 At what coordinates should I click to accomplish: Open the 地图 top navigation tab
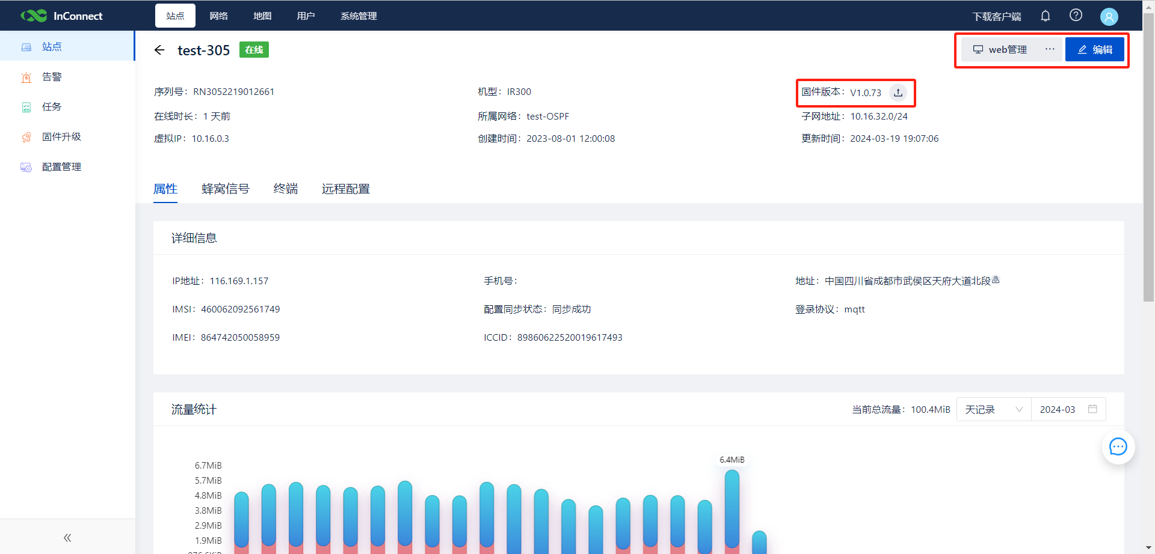click(x=262, y=16)
